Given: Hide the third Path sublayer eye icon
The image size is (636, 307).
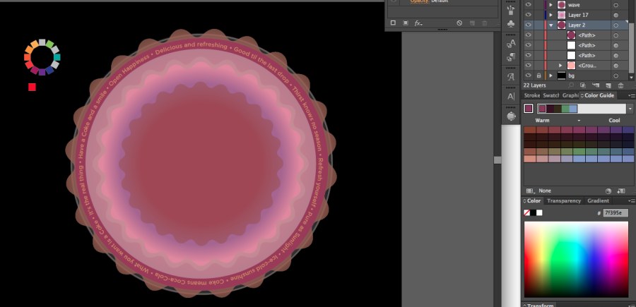Looking at the screenshot, I should (528, 56).
